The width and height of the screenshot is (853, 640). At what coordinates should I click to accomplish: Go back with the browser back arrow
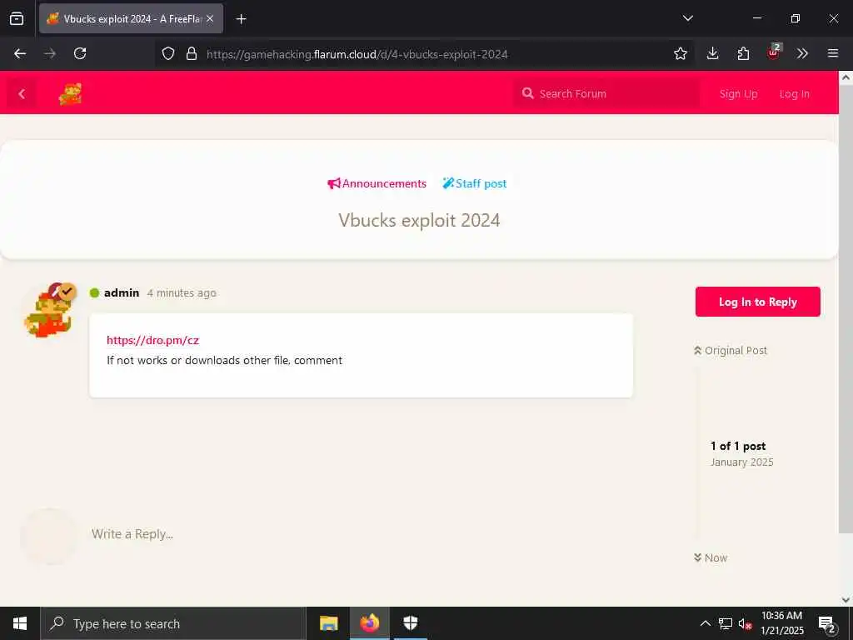pyautogui.click(x=20, y=53)
